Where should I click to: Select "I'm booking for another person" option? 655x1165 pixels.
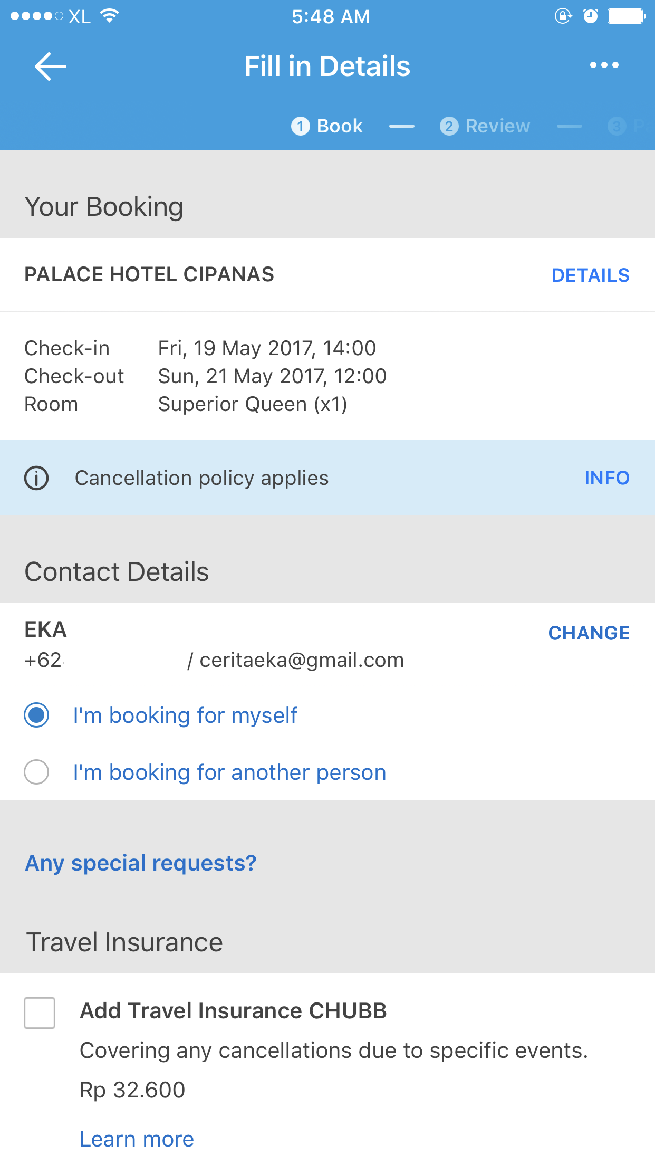click(36, 772)
